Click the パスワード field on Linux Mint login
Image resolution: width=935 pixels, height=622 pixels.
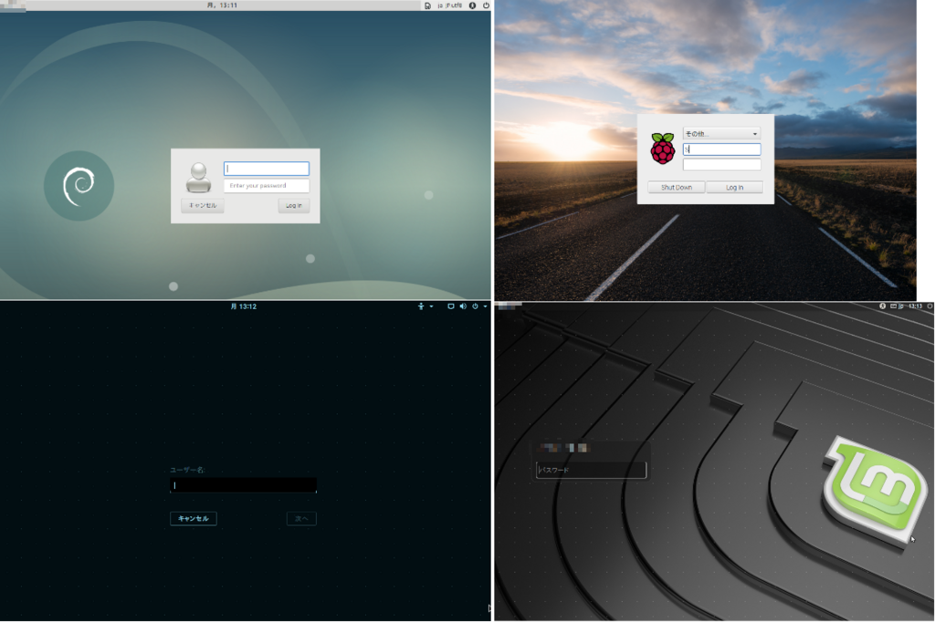click(x=591, y=470)
